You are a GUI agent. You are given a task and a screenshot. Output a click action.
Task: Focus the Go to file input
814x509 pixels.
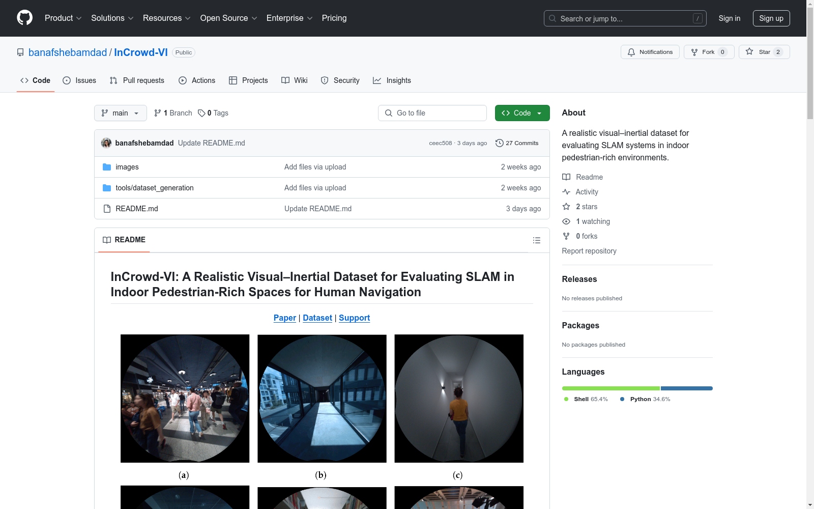[x=432, y=113]
